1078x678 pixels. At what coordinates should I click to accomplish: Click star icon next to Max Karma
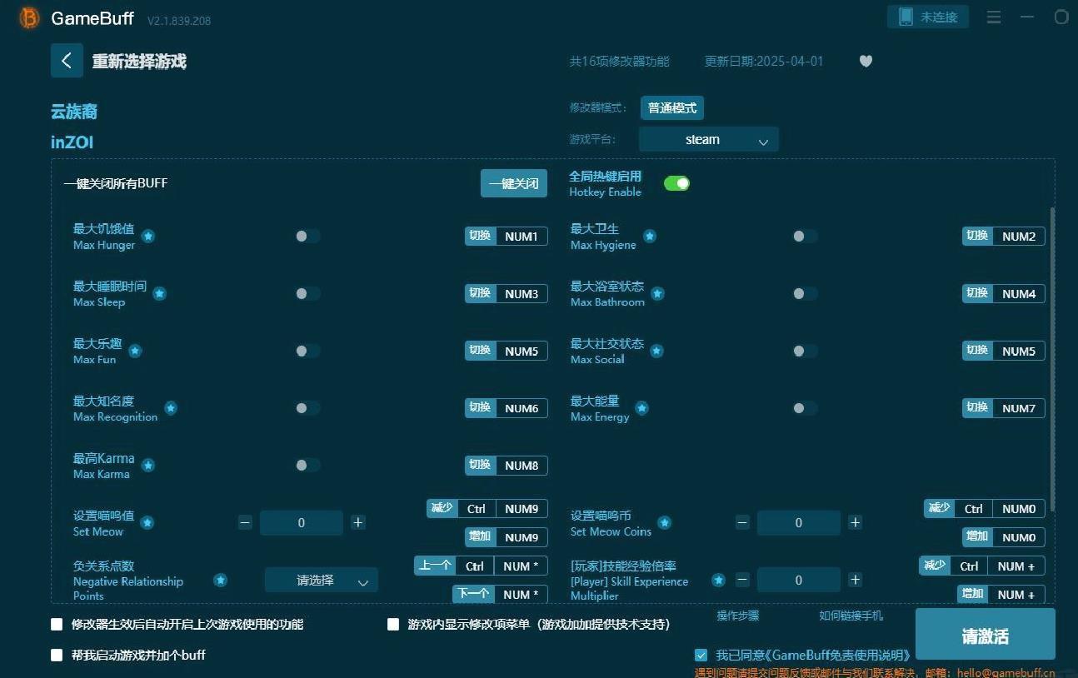click(147, 466)
